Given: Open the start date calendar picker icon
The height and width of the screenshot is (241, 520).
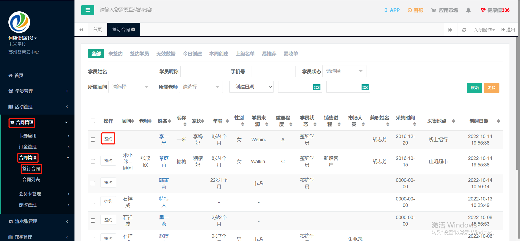Looking at the screenshot, I should click(x=317, y=87).
